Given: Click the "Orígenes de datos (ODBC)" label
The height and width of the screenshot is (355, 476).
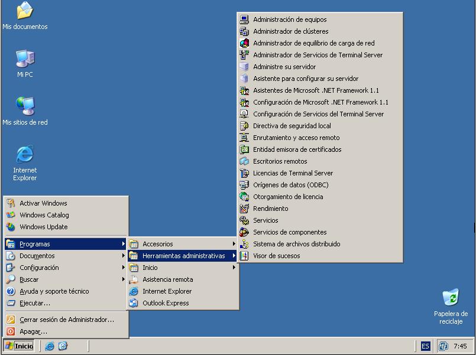Looking at the screenshot, I should pyautogui.click(x=291, y=185).
